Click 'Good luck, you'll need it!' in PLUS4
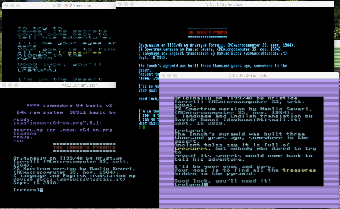 click(223, 181)
